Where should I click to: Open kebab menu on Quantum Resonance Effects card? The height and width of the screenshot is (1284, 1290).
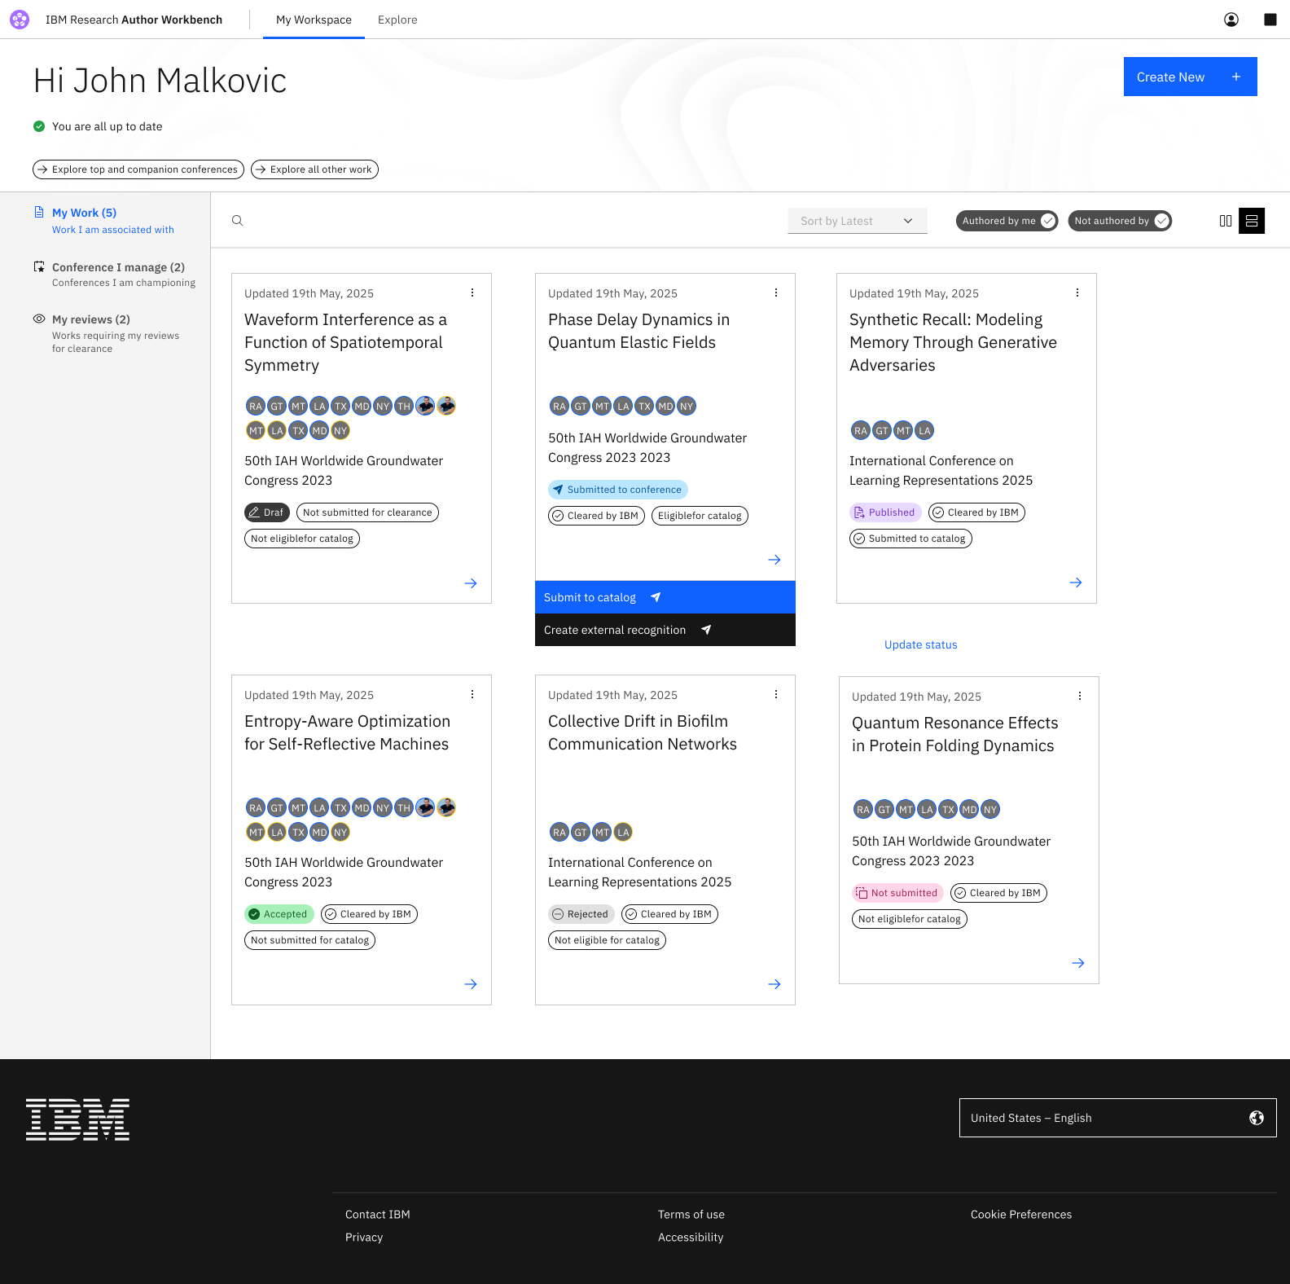point(1080,696)
